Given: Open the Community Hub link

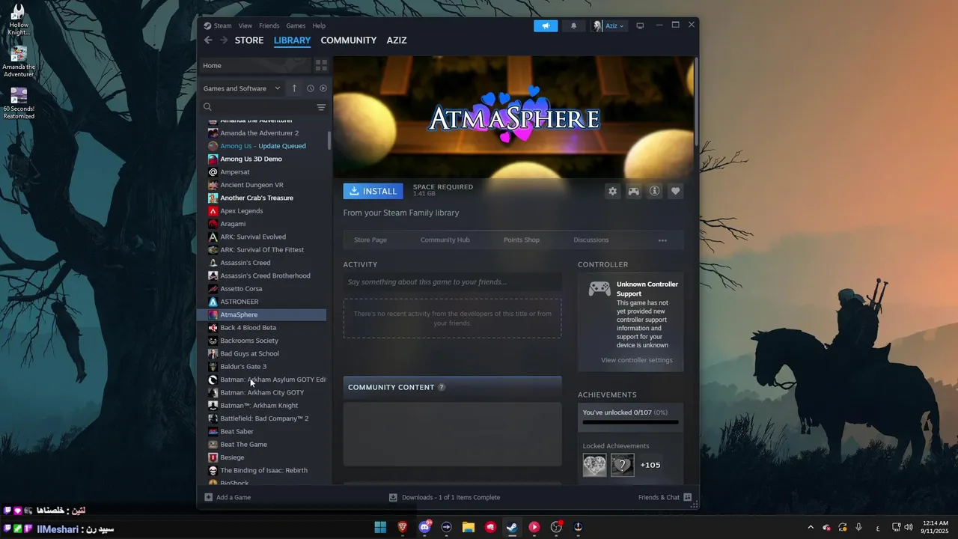Looking at the screenshot, I should (445, 240).
